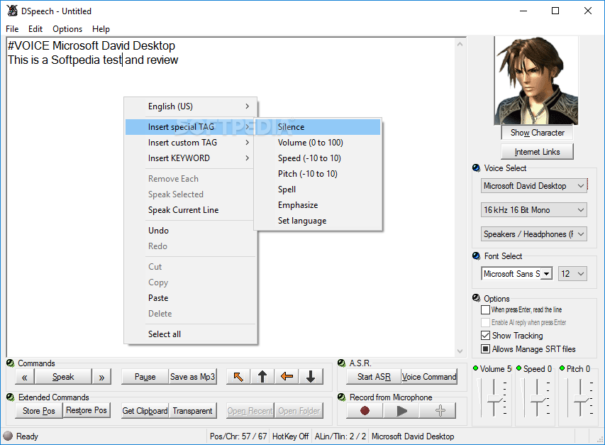
Task: Toggle Allows Manage SRT files checkbox
Action: tap(485, 349)
